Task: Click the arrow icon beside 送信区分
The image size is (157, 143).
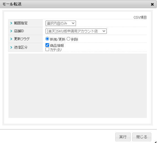Action: click(x=11, y=47)
